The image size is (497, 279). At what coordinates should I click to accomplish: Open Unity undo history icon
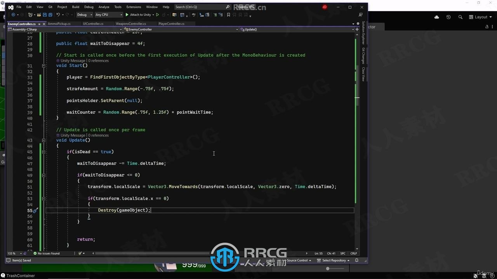448,17
